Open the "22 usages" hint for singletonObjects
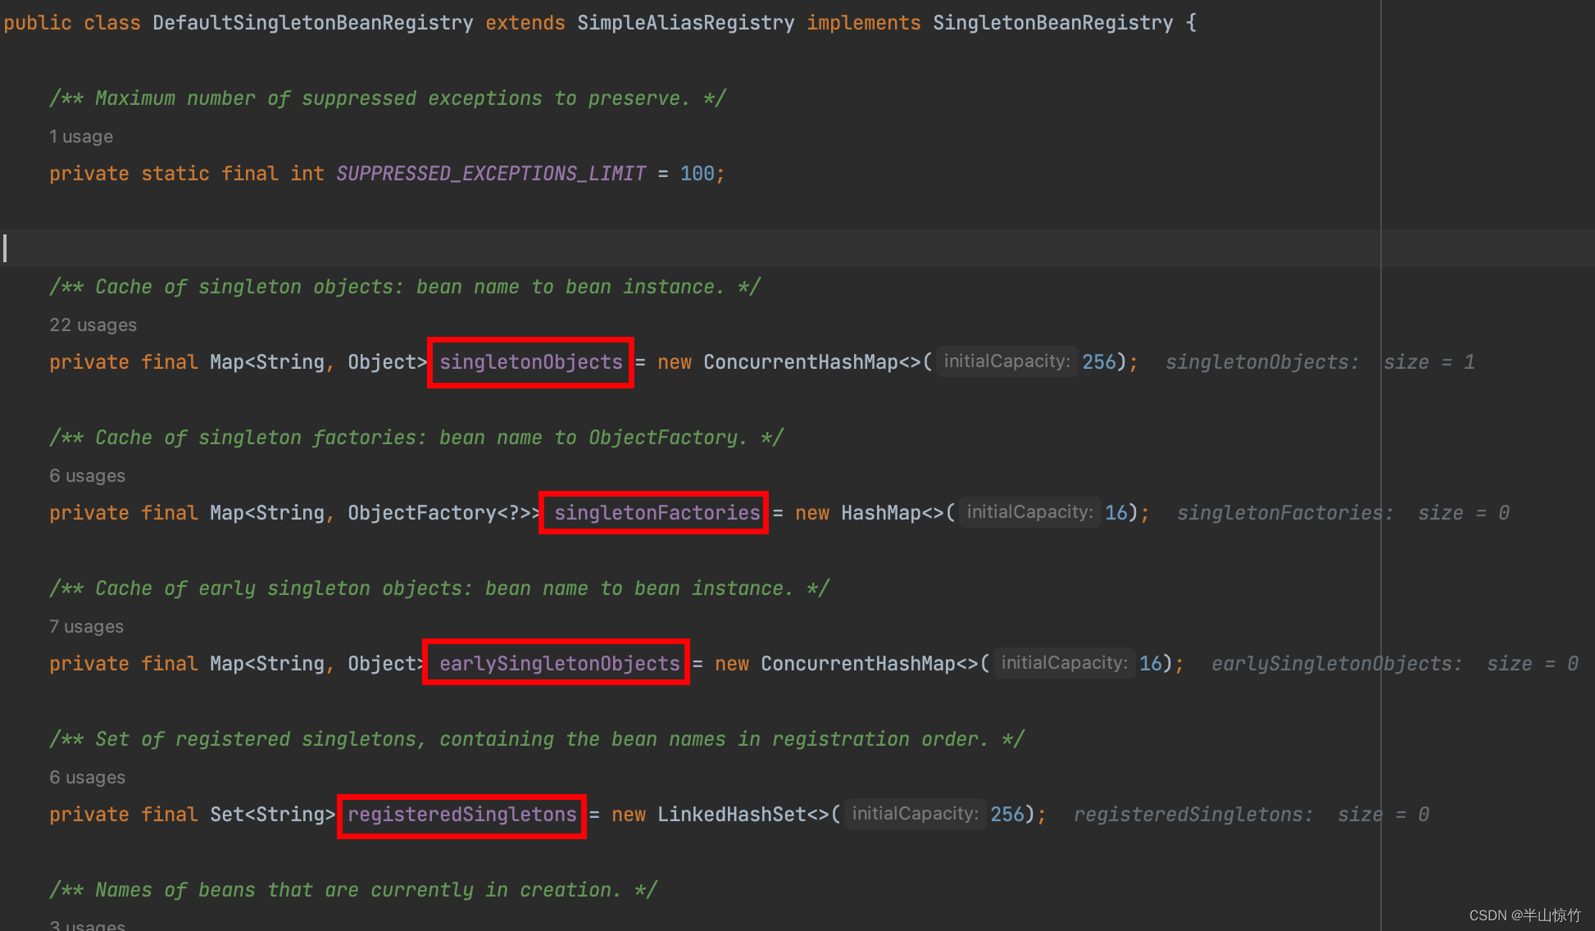Viewport: 1595px width, 931px height. [93, 325]
